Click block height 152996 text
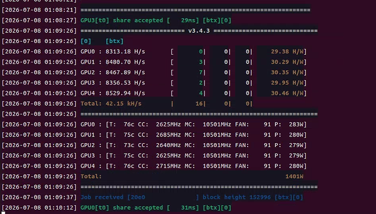This screenshot has height=214, width=376. click(237, 197)
